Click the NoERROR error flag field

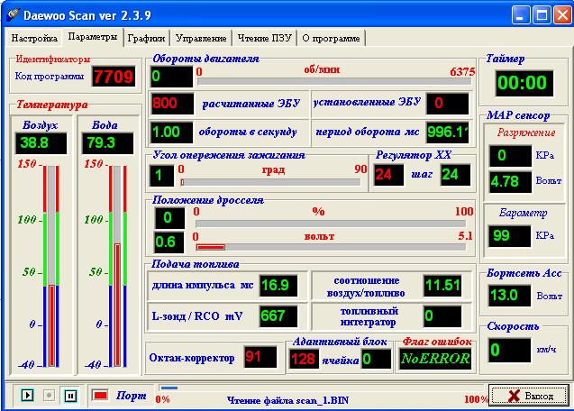tap(436, 358)
